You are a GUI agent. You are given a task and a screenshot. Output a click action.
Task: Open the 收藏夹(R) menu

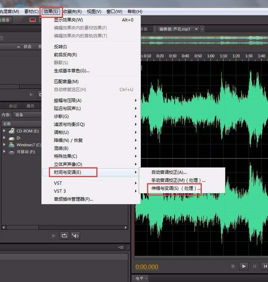coord(73,12)
